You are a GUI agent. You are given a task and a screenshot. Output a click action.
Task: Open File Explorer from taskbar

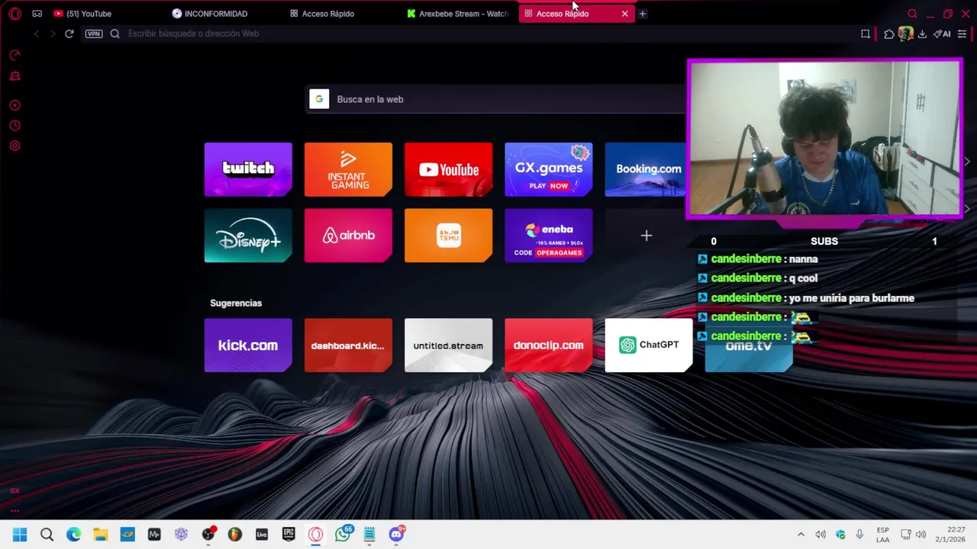click(100, 535)
